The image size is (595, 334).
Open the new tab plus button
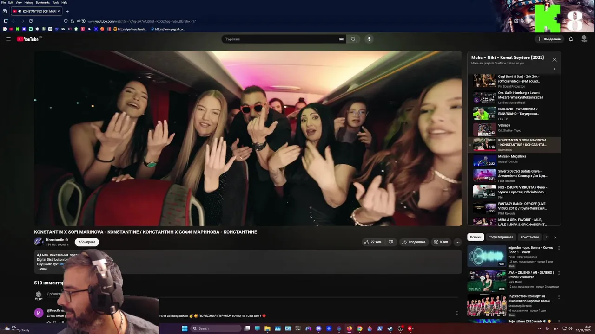[x=67, y=11]
